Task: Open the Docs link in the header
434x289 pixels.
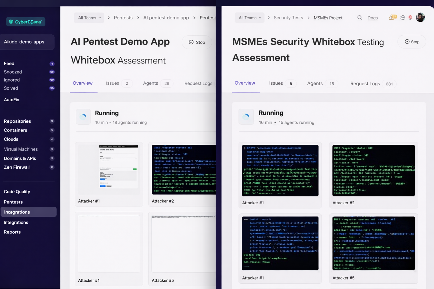Action: tap(372, 18)
